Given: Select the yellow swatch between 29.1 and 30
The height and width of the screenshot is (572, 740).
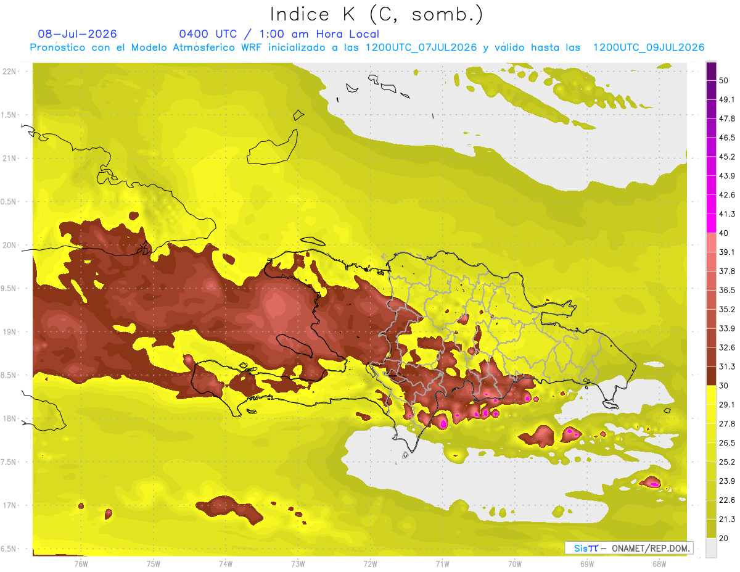Looking at the screenshot, I should pos(711,395).
